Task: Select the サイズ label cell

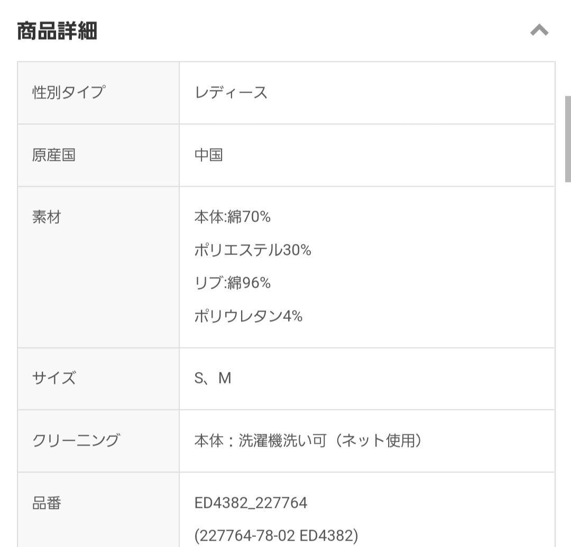Action: tap(98, 379)
